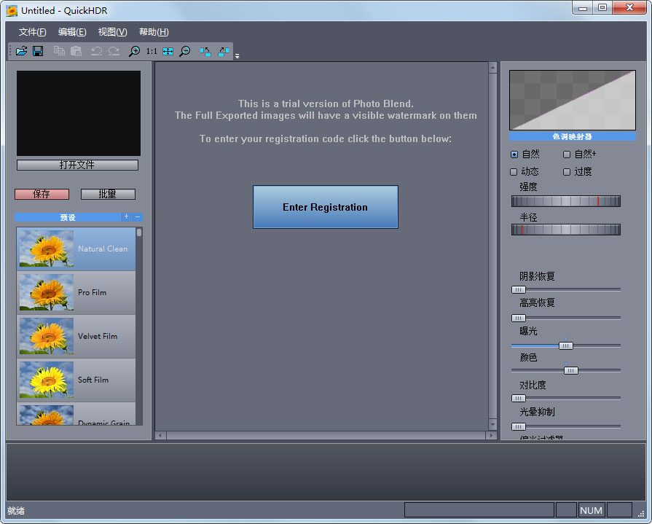Click the toolbar icon with up-left arrow squares
The image size is (652, 524).
click(205, 51)
